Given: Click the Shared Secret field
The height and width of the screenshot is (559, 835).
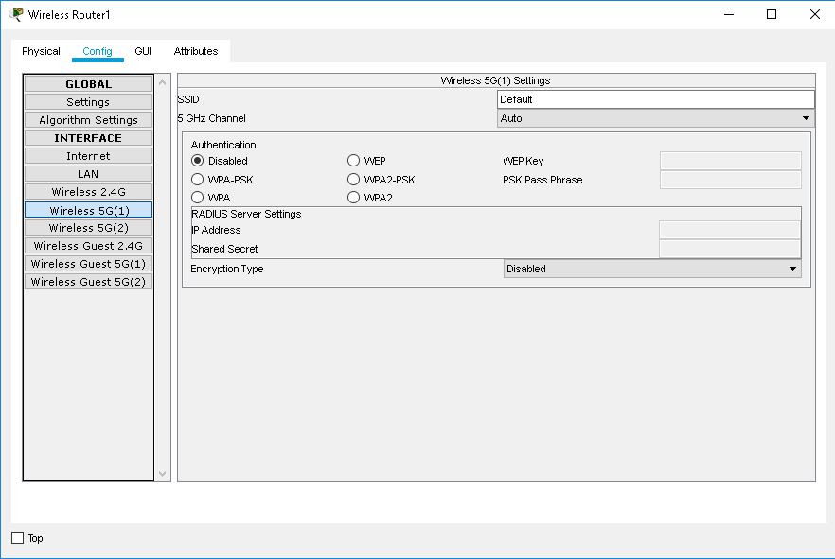Looking at the screenshot, I should tap(730, 249).
